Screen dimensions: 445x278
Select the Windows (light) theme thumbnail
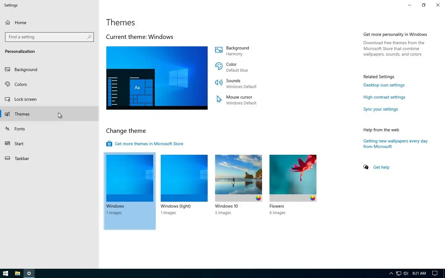click(x=184, y=178)
